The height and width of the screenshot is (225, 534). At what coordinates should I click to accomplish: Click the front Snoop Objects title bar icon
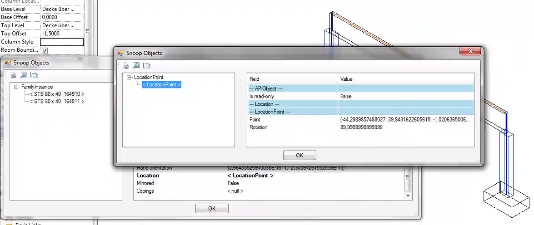(121, 53)
